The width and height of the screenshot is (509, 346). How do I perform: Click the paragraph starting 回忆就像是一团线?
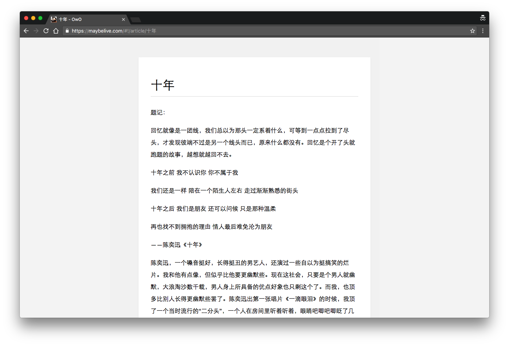253,143
